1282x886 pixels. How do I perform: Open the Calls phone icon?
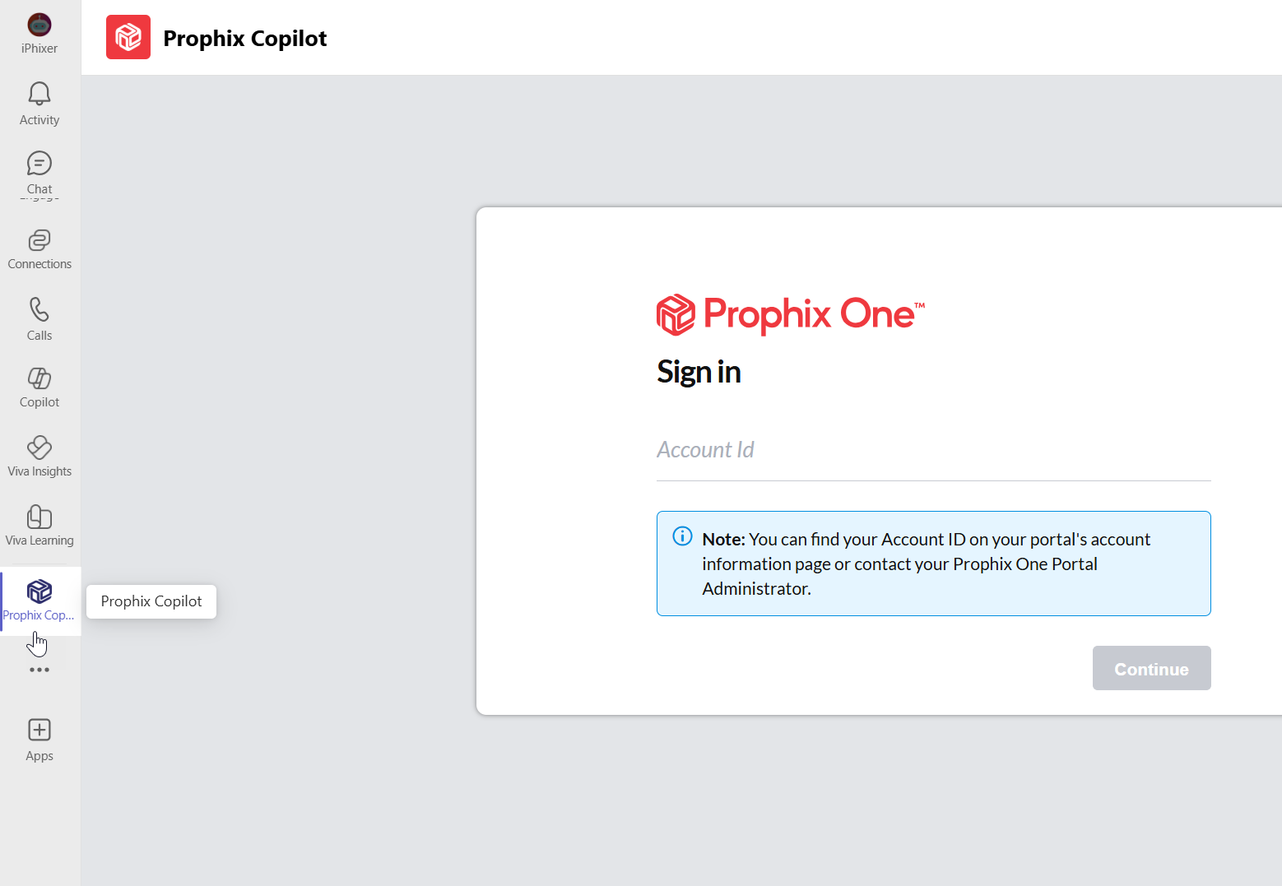pos(39,319)
